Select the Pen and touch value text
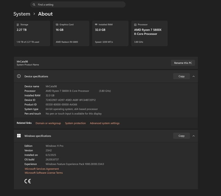Screen dimensions: 221x196 (x=74, y=113)
